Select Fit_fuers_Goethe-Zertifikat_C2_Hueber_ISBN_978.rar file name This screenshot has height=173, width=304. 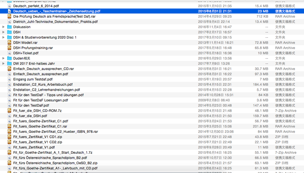pyautogui.click(x=56, y=131)
